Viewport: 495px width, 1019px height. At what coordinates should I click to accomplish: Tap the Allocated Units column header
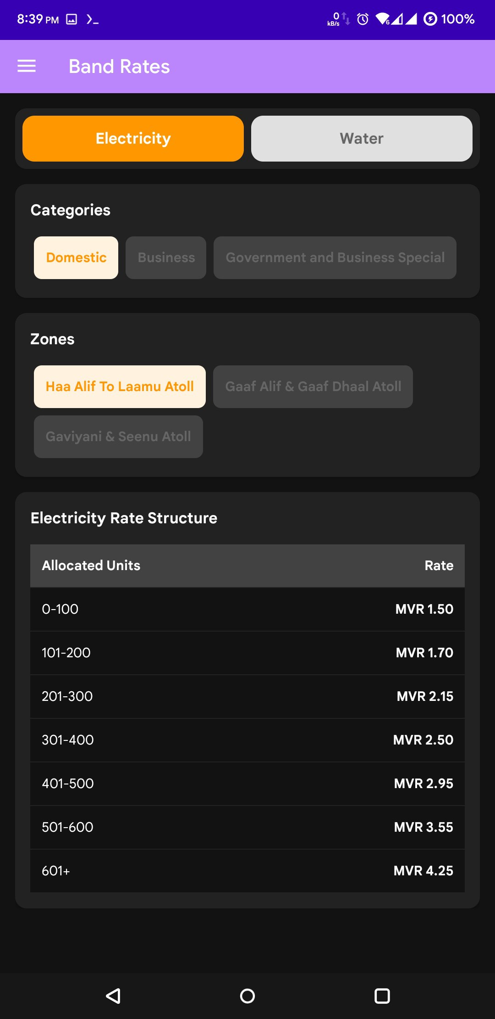(x=91, y=565)
